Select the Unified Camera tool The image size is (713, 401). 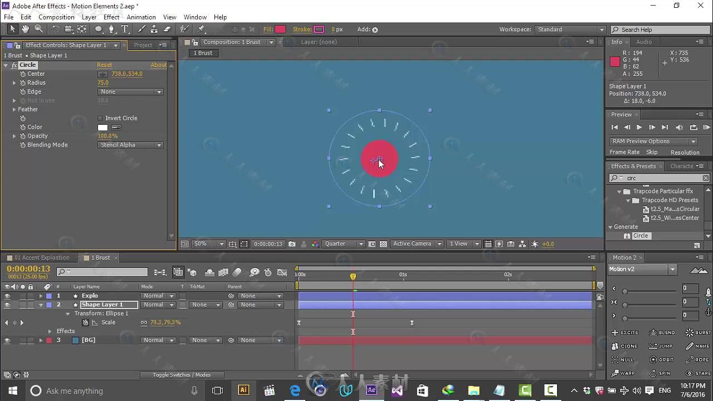pyautogui.click(x=69, y=29)
